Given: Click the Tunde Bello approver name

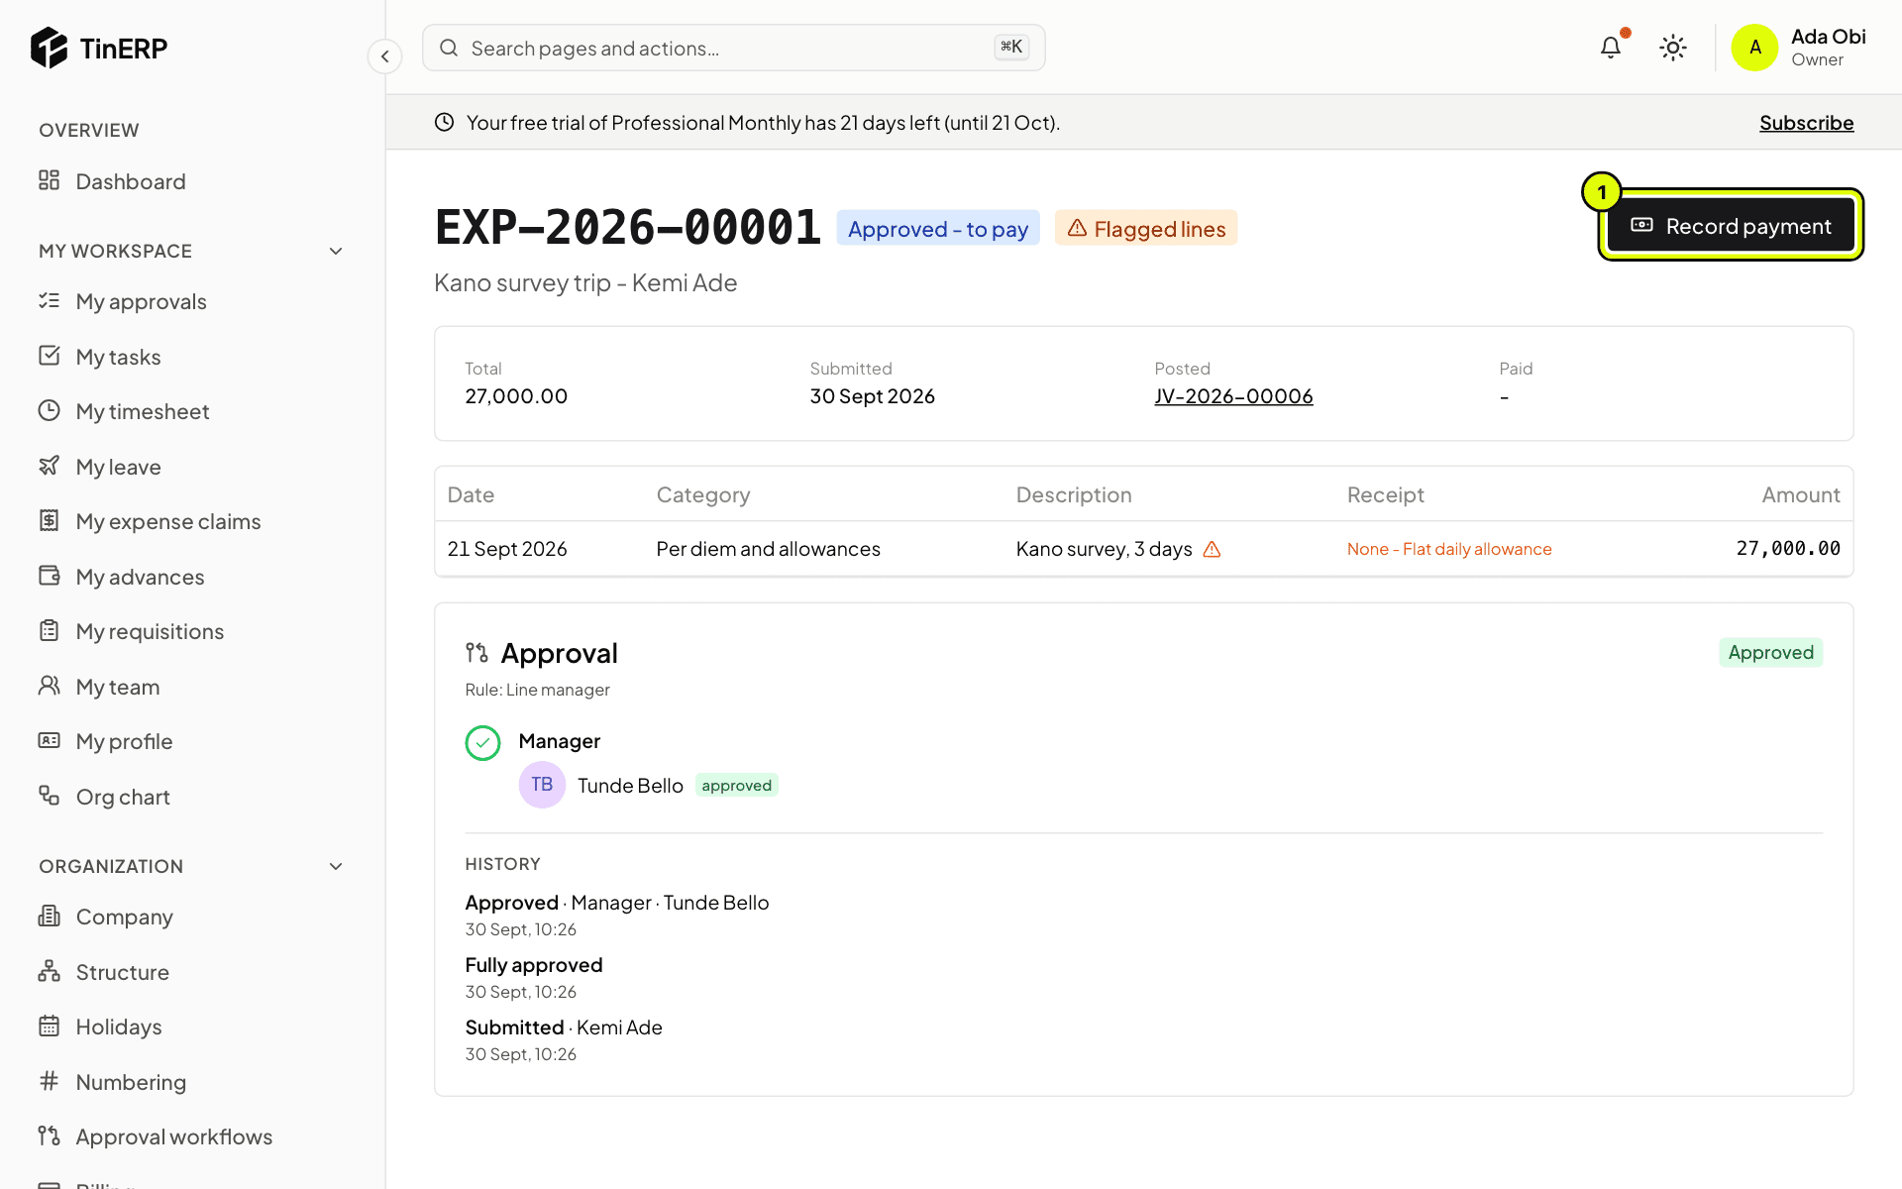Looking at the screenshot, I should pos(630,786).
